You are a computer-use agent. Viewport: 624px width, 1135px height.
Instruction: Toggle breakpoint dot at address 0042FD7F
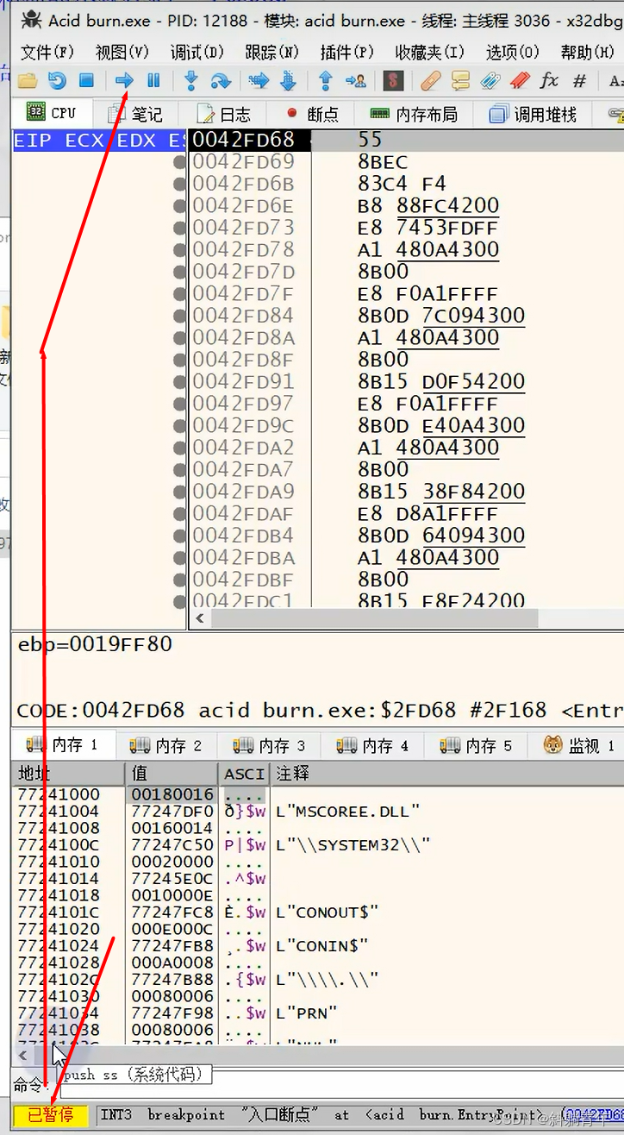(179, 293)
